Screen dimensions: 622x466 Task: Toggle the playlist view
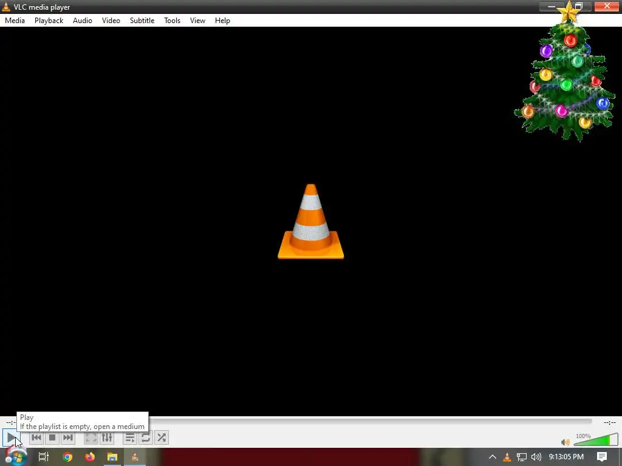[x=130, y=437]
